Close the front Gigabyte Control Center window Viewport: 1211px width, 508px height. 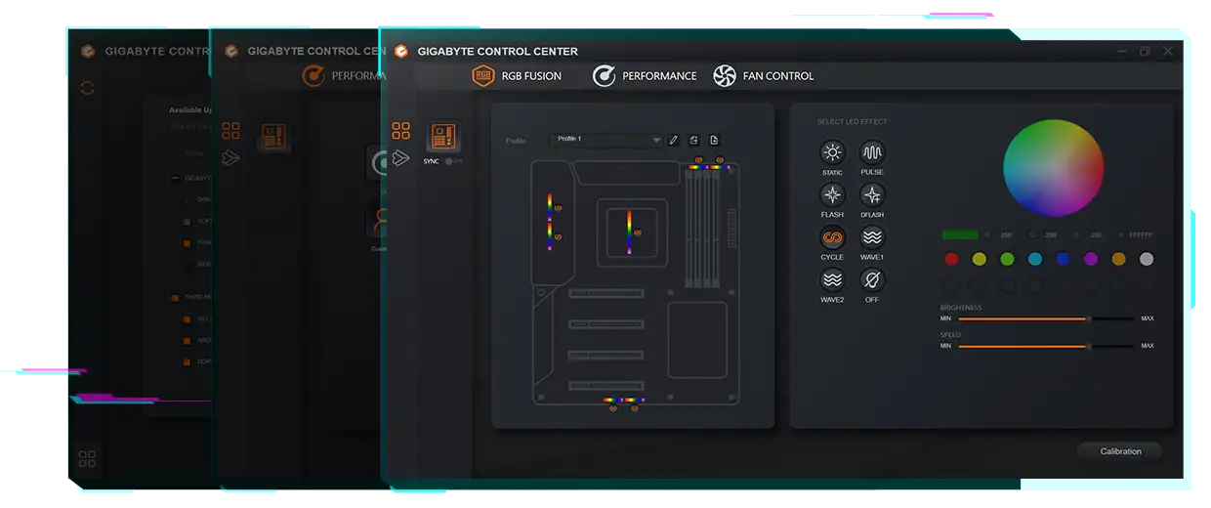coord(1168,52)
